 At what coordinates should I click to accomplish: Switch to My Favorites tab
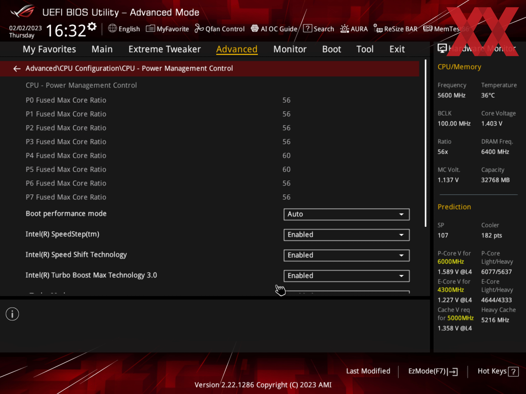coord(49,49)
